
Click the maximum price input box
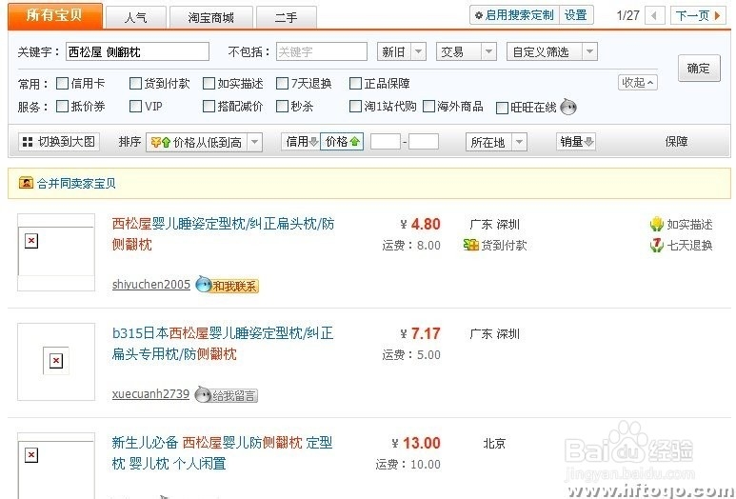click(x=424, y=142)
